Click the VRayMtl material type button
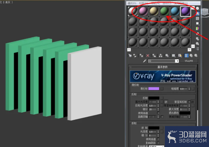 [189, 61]
